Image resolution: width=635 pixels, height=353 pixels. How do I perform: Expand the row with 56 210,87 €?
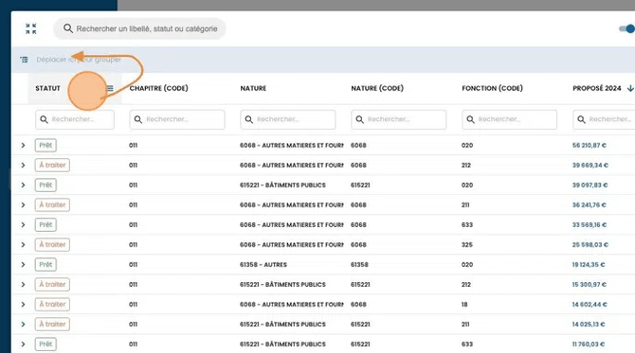click(23, 145)
